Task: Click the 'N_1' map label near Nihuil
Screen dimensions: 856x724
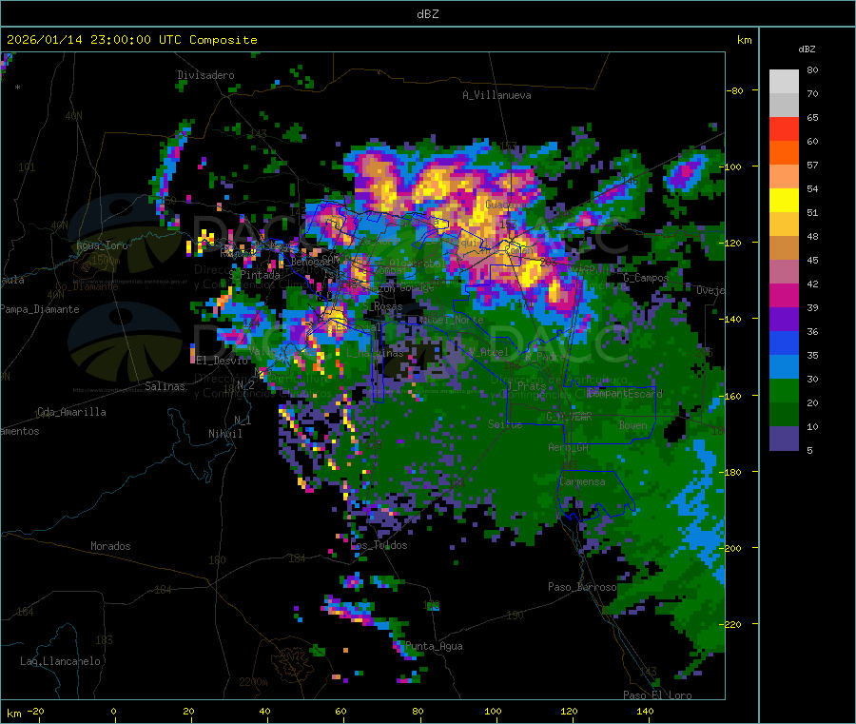Action: [x=243, y=420]
